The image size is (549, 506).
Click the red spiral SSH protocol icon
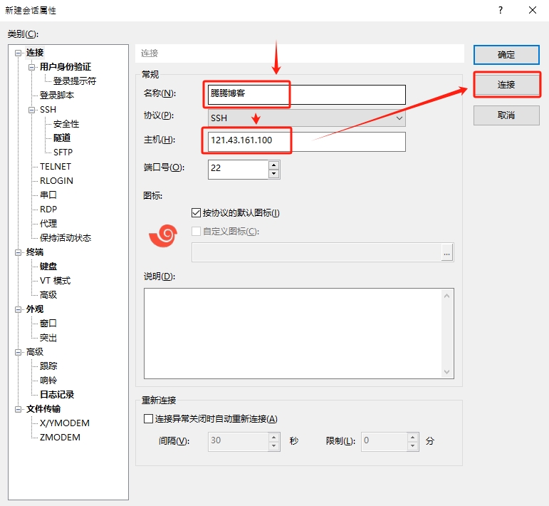(x=162, y=236)
